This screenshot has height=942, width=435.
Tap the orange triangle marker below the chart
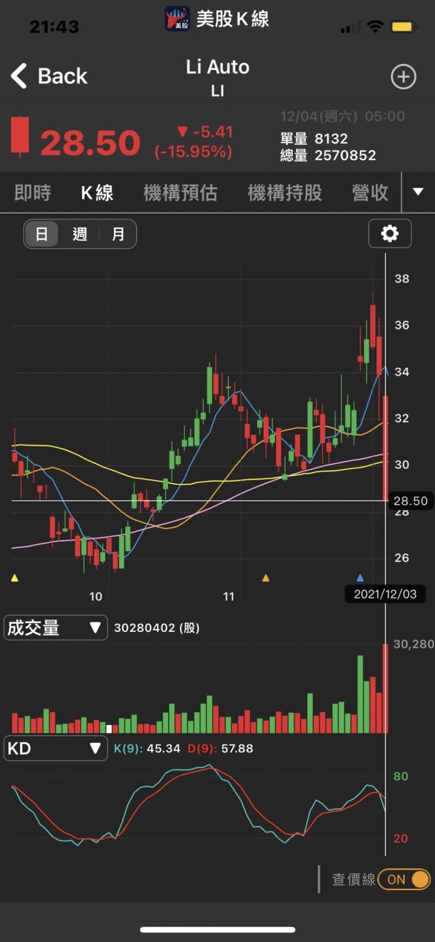[265, 578]
